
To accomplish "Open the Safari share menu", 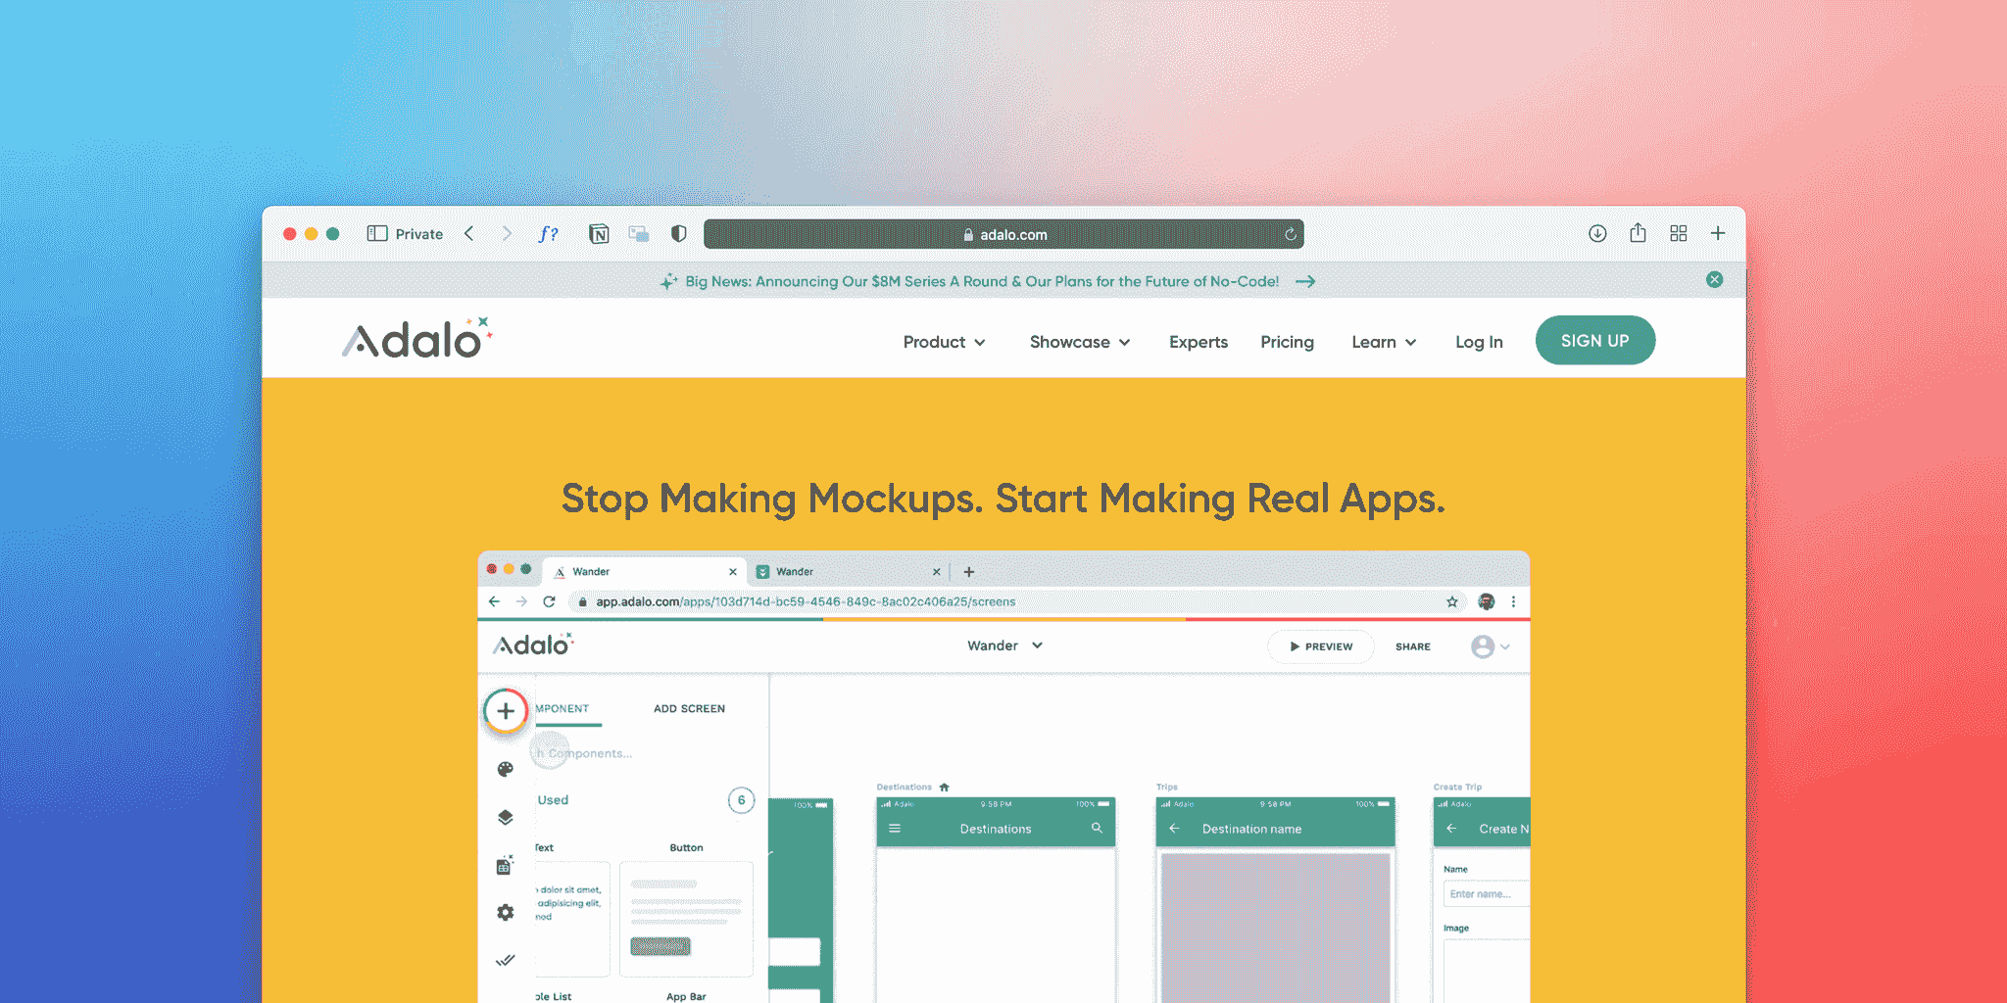I will 1638,232.
